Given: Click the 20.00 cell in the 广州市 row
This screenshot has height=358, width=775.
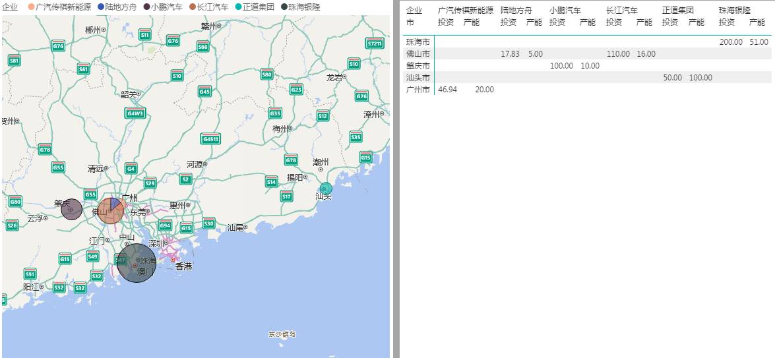Looking at the screenshot, I should (484, 90).
